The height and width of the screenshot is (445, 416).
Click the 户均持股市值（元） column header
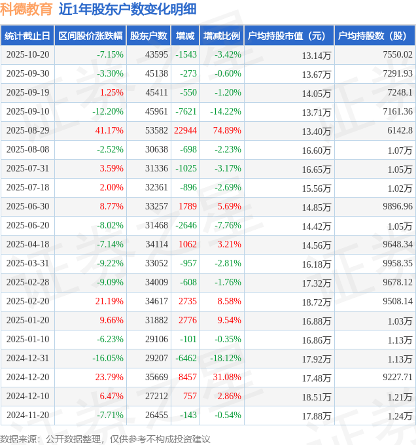[288, 36]
